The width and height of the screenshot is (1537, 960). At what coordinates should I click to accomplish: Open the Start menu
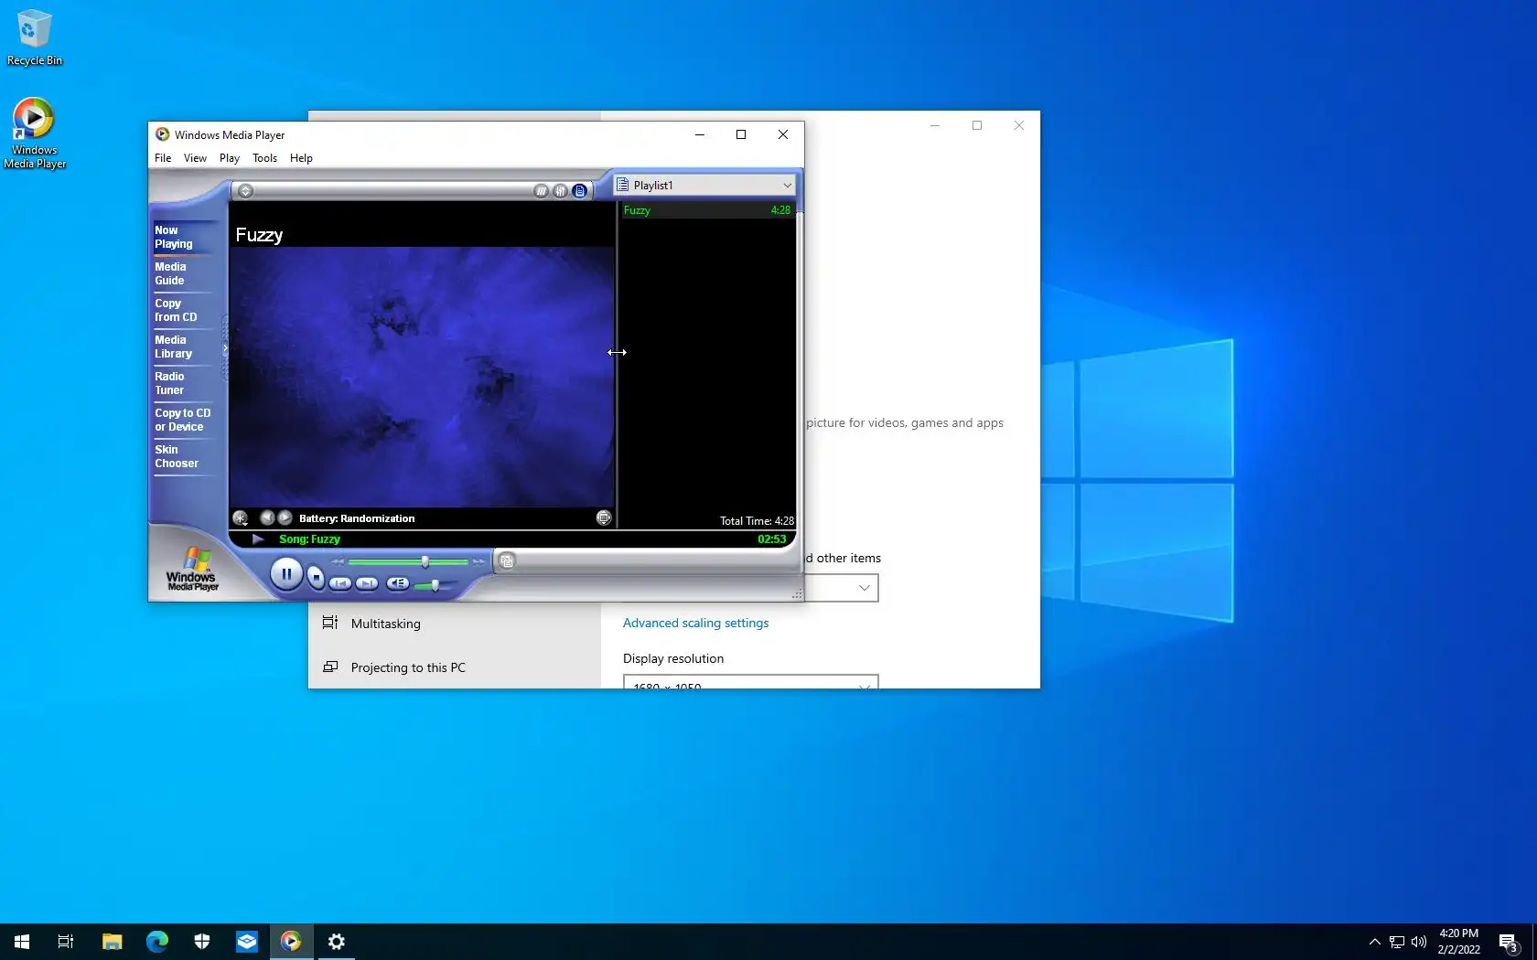22,942
